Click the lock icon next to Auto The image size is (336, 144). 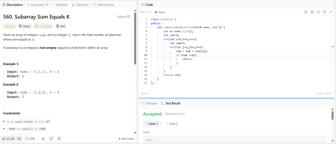coord(155,12)
